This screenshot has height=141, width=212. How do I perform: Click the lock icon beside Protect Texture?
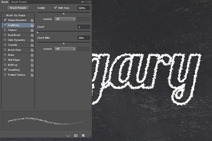coord(32,75)
